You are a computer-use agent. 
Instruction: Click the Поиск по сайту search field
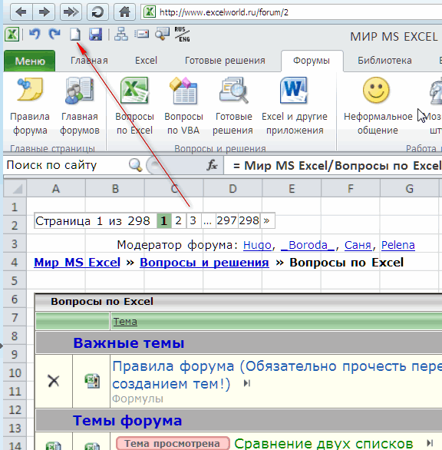(66, 165)
